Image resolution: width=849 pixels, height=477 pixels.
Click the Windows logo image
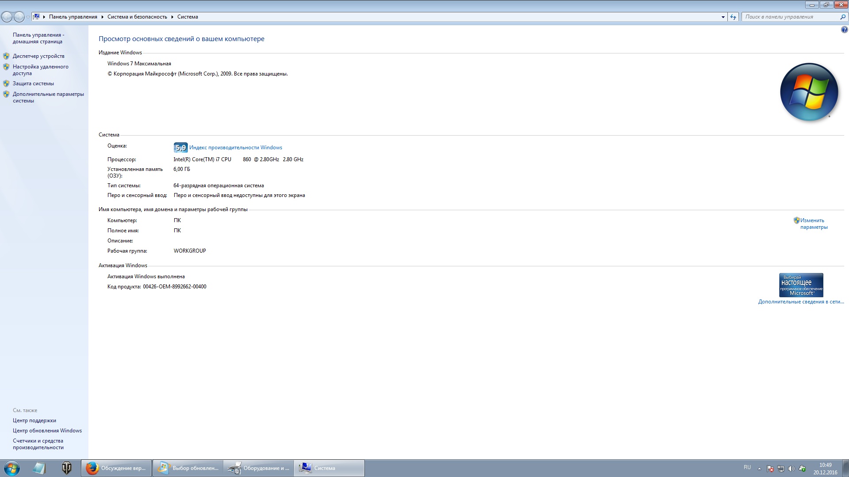point(809,92)
